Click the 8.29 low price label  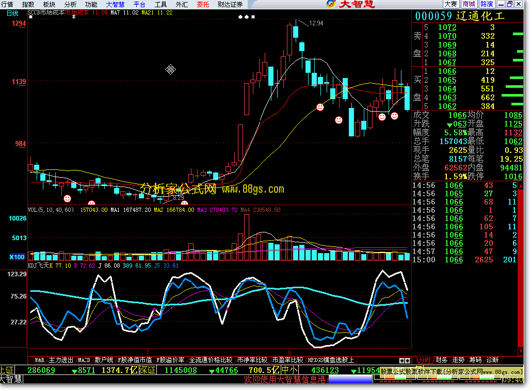(x=179, y=197)
